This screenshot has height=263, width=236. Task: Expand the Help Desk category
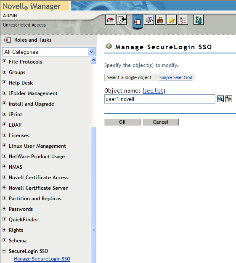click(5, 82)
